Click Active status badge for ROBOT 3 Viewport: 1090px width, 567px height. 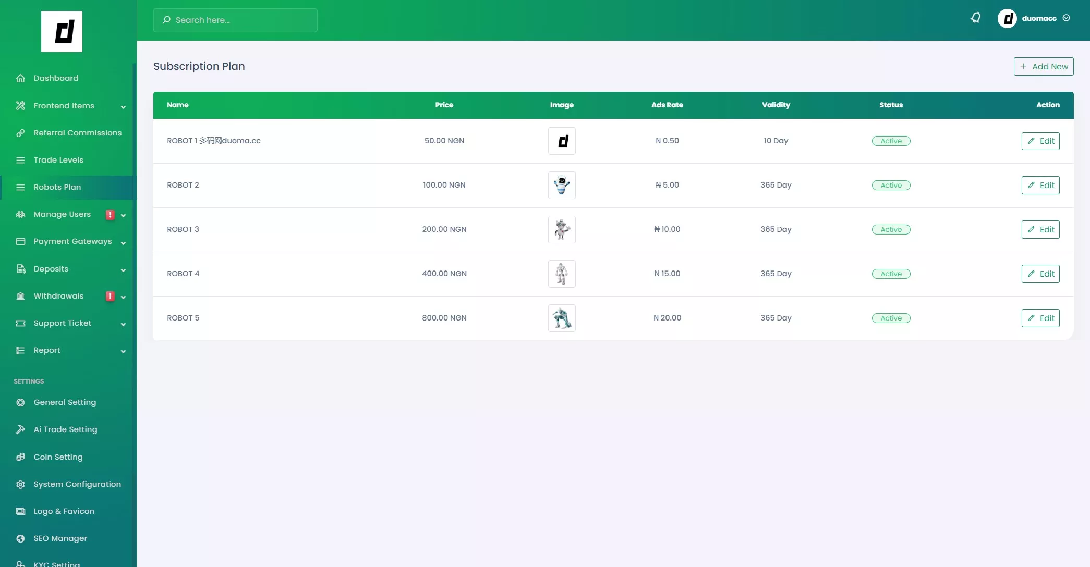coord(891,229)
